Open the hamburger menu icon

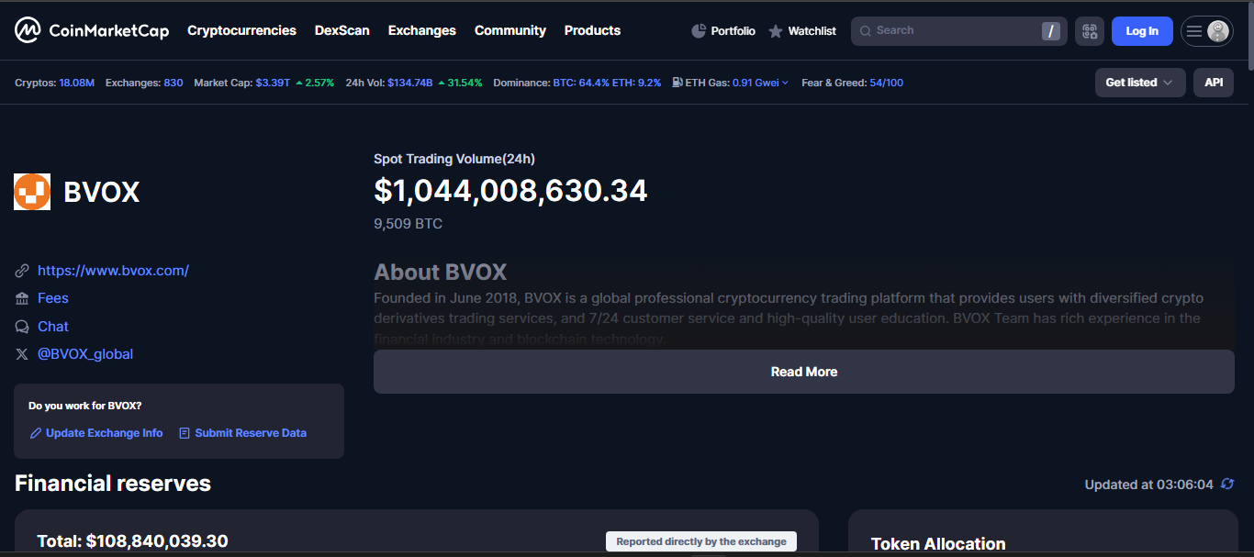[x=1194, y=31]
